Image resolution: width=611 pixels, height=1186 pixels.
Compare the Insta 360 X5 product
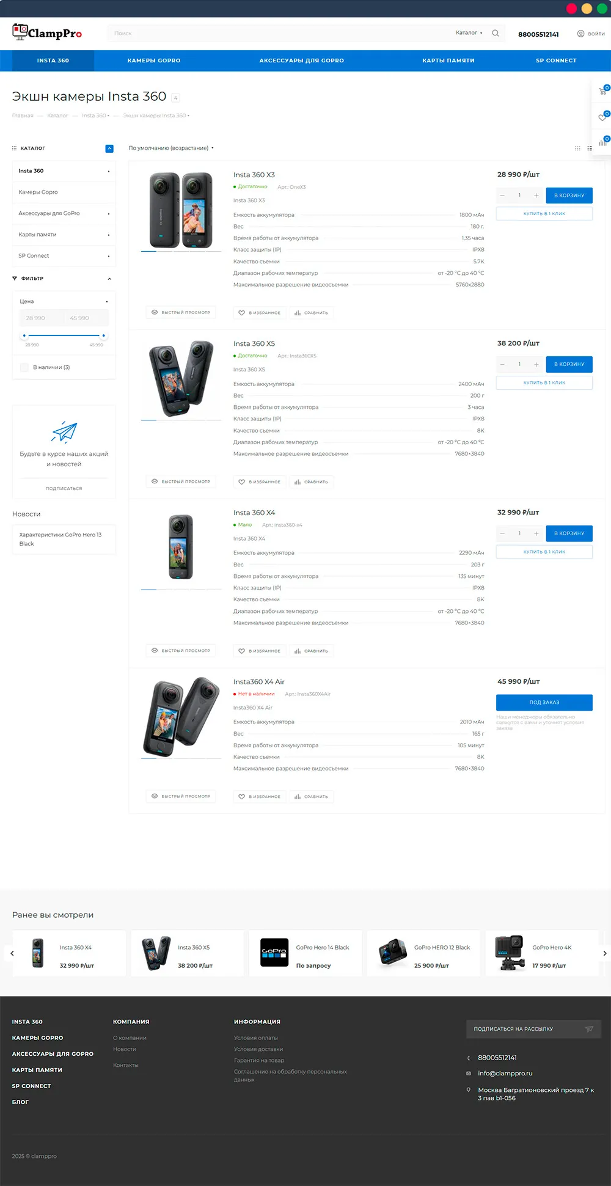312,482
